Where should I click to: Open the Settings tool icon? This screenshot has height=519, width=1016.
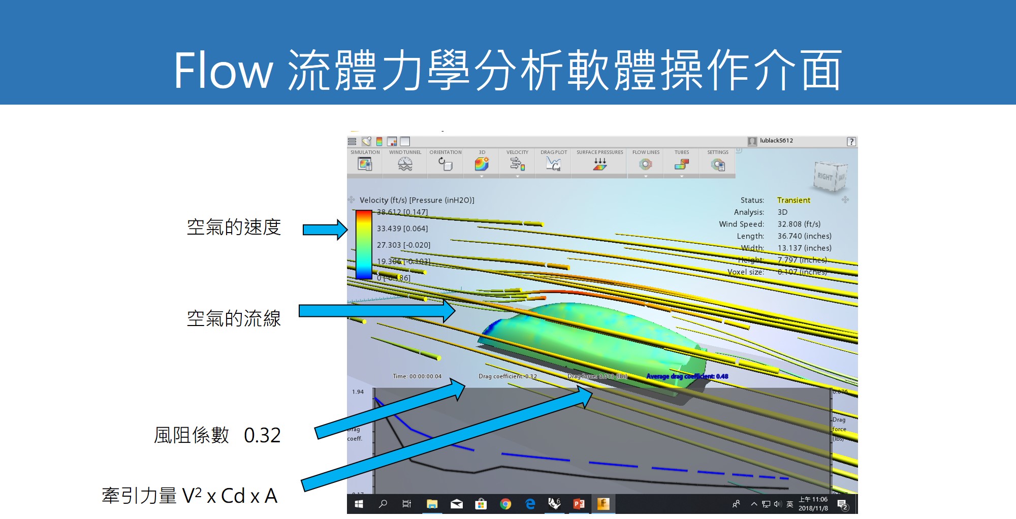(717, 164)
